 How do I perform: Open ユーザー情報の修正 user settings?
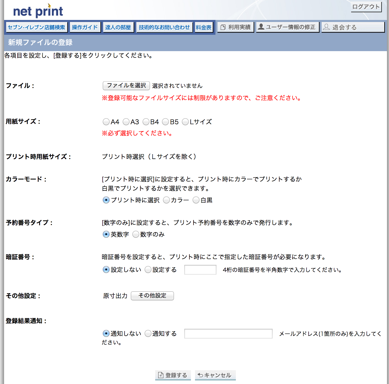(287, 27)
